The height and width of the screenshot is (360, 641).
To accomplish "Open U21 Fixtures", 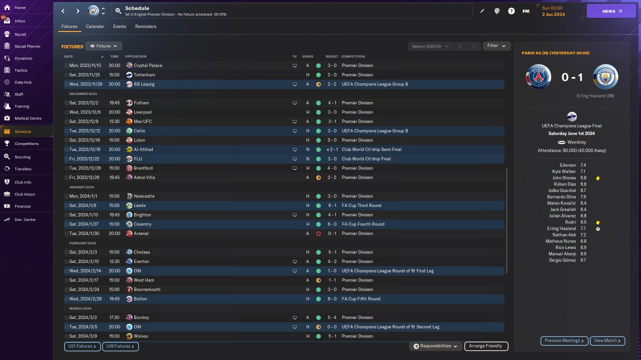I will click(x=82, y=346).
